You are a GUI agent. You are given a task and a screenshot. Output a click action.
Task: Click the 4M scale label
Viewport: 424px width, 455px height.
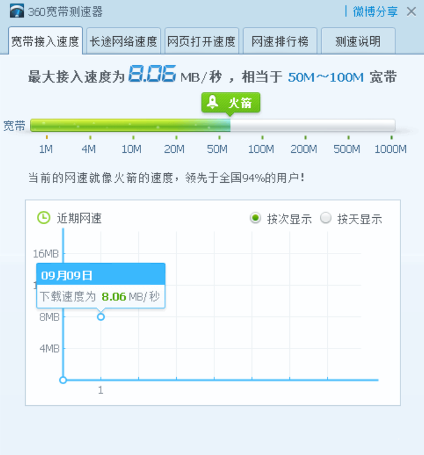88,149
